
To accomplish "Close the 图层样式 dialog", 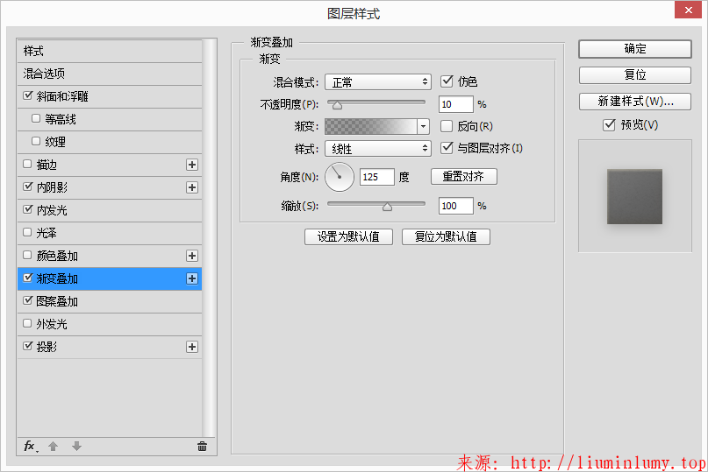I will point(688,10).
